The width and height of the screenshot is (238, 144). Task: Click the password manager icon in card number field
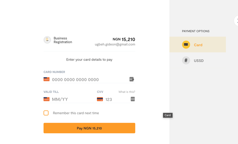[x=132, y=79]
